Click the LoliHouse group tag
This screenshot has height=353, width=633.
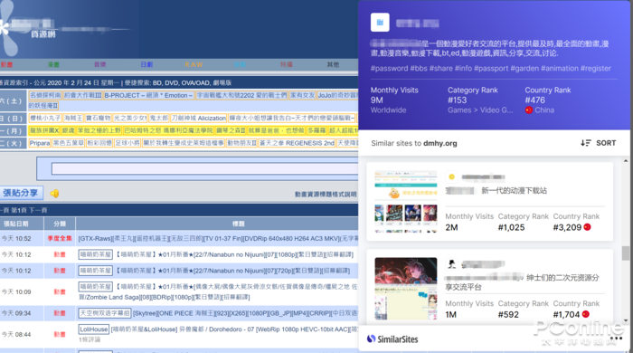point(94,329)
